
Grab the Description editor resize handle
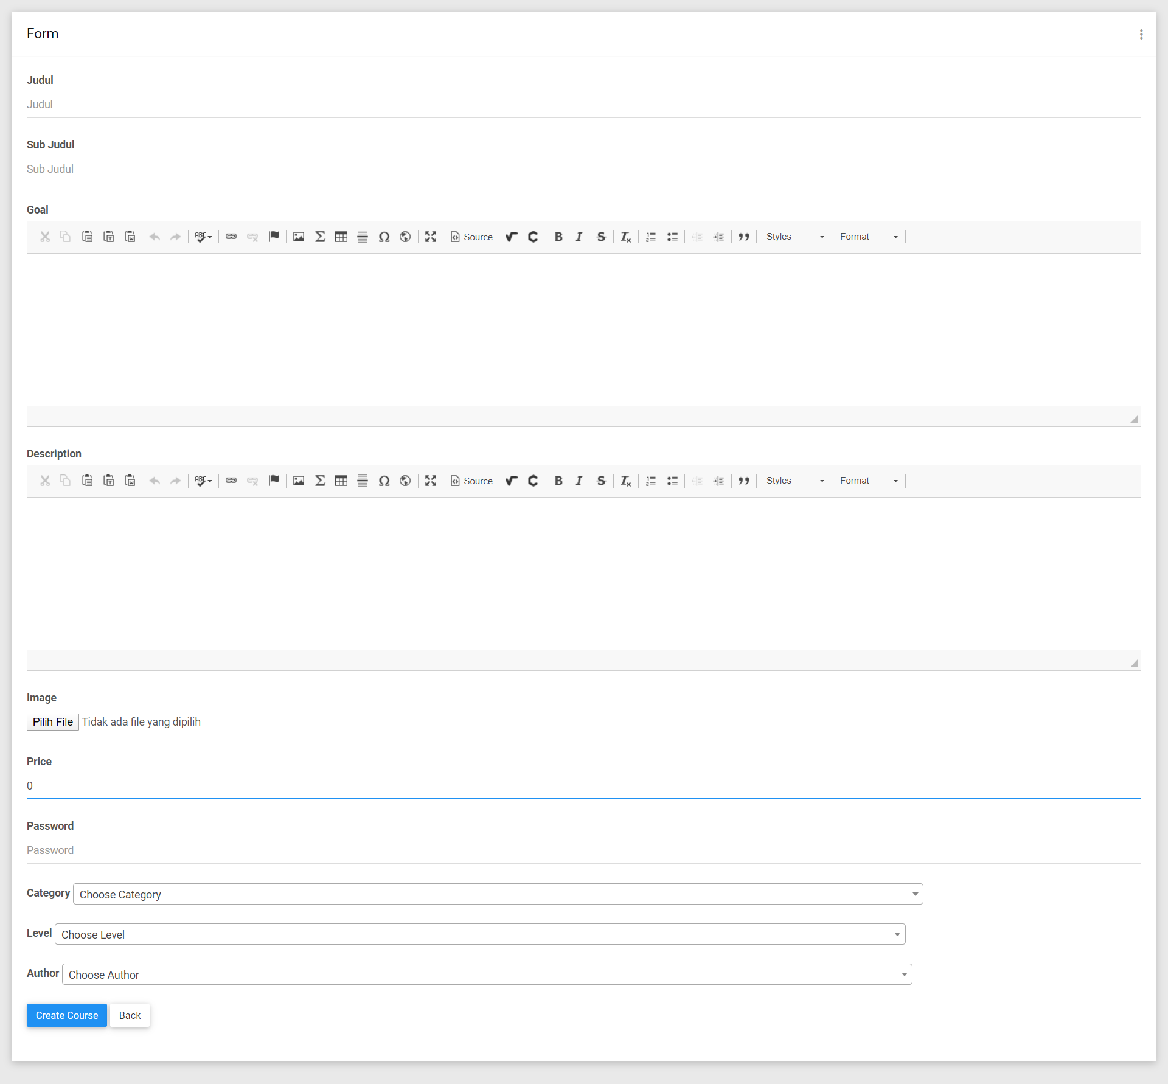[1134, 663]
